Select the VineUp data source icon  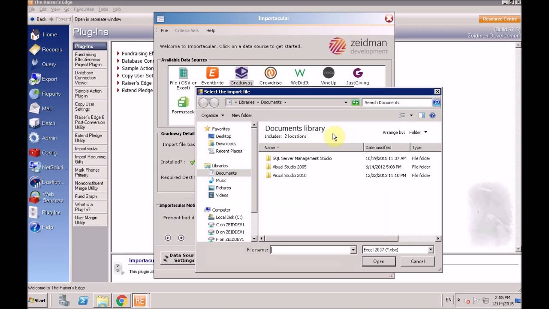[x=329, y=73]
